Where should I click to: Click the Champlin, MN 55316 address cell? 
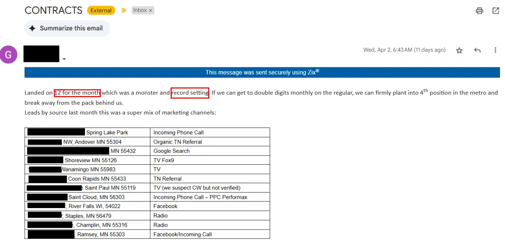[88, 225]
